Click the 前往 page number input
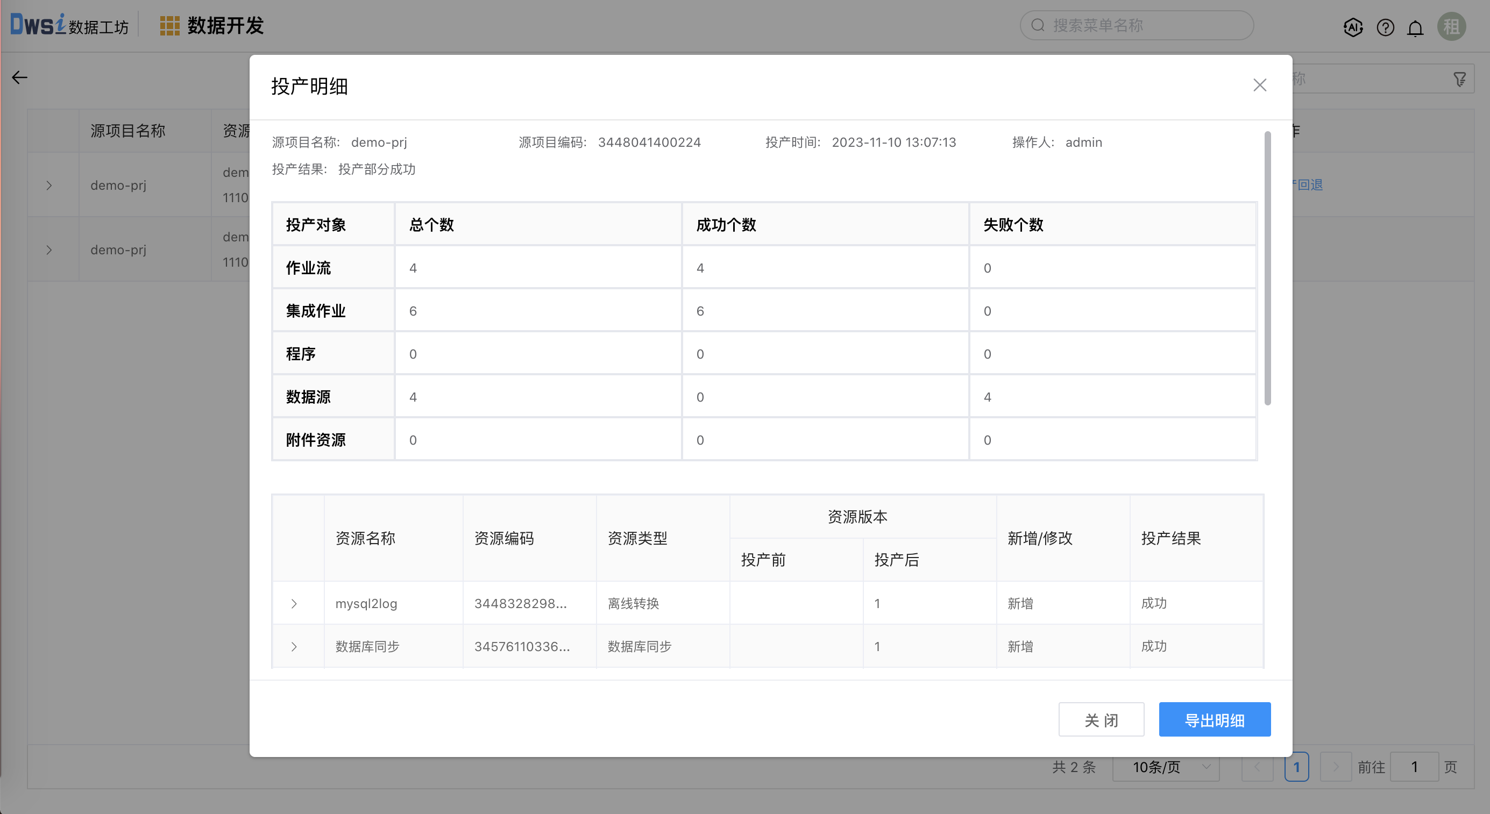 point(1414,767)
